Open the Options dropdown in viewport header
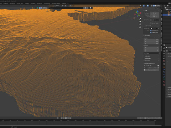The width and height of the screenshot is (171, 128). 159,8
